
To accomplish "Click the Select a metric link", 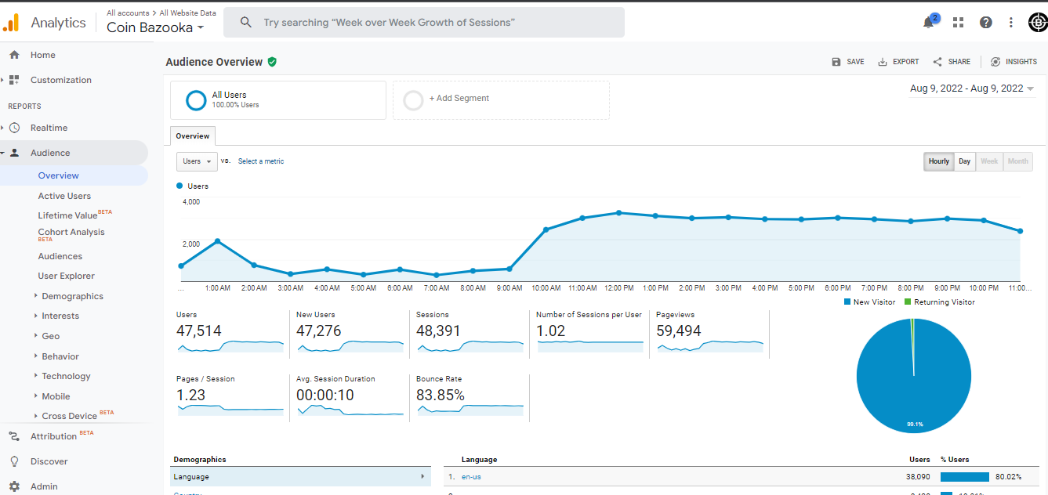I will pyautogui.click(x=261, y=161).
